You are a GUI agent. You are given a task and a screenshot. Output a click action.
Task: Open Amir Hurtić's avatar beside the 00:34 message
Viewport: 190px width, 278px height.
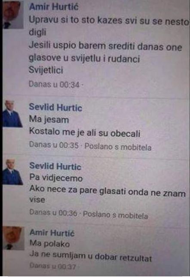[13, 15]
